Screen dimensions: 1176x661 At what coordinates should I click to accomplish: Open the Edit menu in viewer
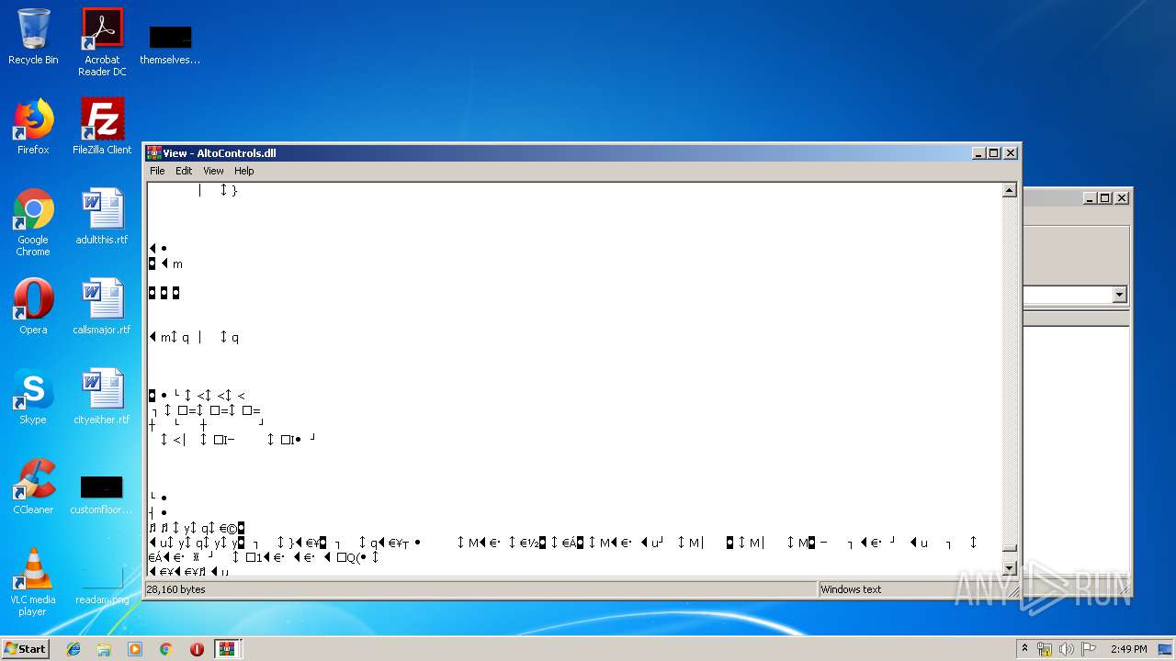(184, 171)
